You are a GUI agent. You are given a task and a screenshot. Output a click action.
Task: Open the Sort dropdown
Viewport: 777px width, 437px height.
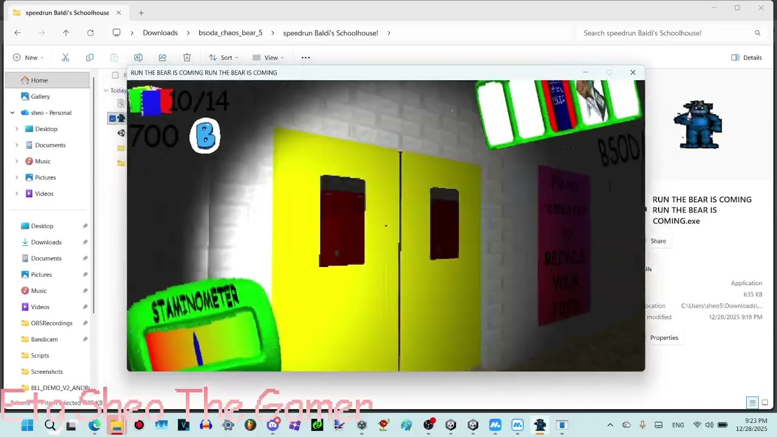coord(223,58)
